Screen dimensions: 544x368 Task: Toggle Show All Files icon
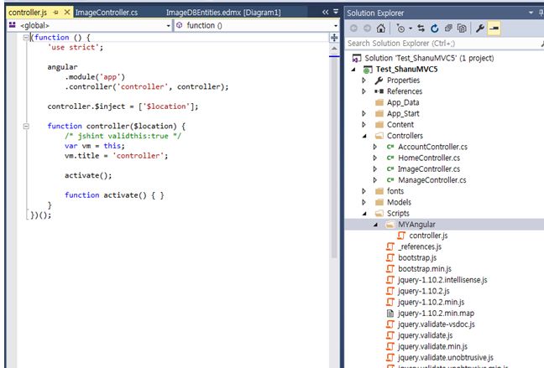pos(462,29)
